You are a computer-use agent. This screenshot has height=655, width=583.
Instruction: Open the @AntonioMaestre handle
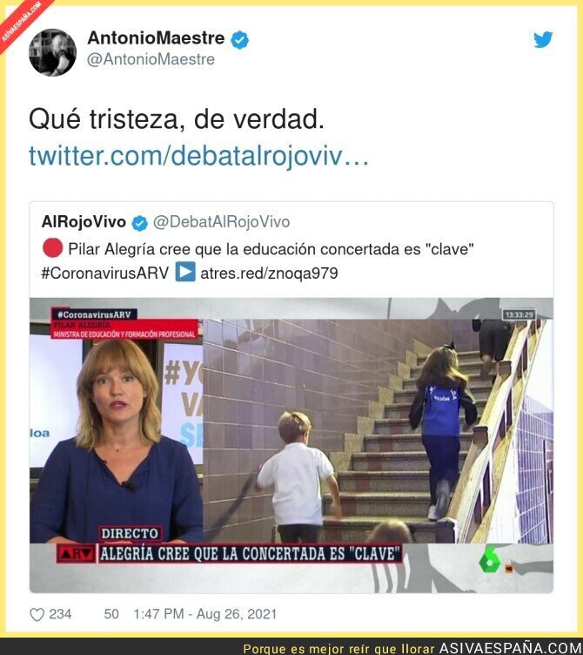151,59
